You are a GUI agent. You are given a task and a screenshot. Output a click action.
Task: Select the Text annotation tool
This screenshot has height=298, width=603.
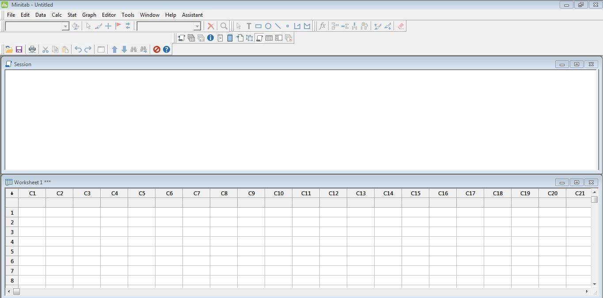click(x=249, y=26)
